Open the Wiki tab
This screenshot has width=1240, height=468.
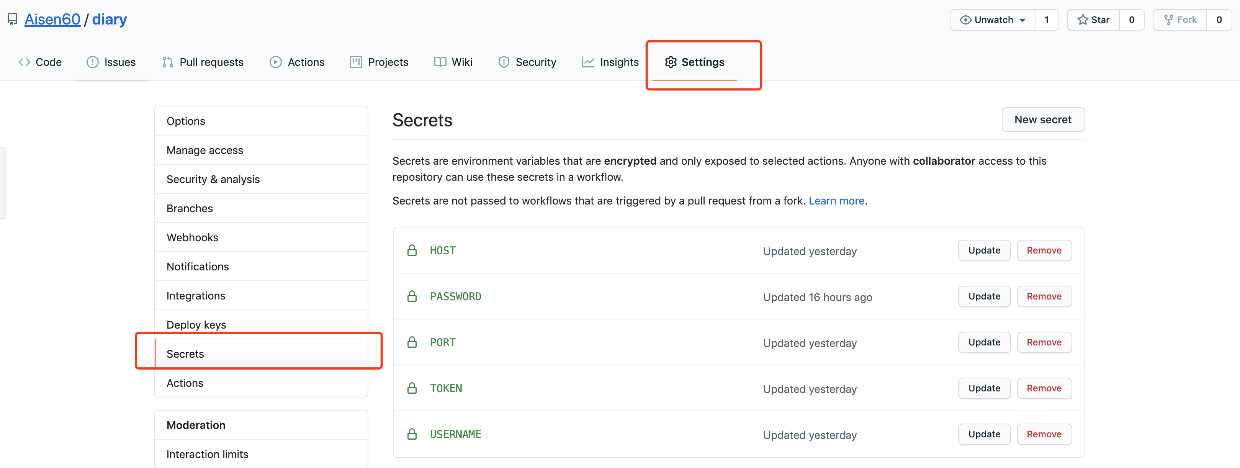[453, 62]
